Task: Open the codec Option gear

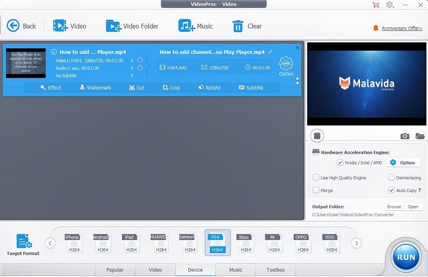Action: (286, 66)
